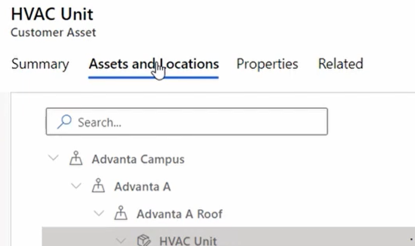This screenshot has height=246, width=415.
Task: Click the asset box icon beside HVAC Unit
Action: pyautogui.click(x=144, y=240)
